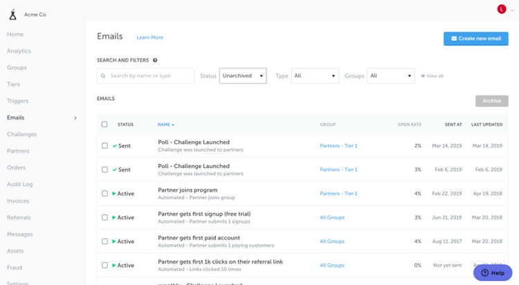Click play icon on Partner gets first paid account row
This screenshot has height=285, width=519.
click(x=114, y=241)
